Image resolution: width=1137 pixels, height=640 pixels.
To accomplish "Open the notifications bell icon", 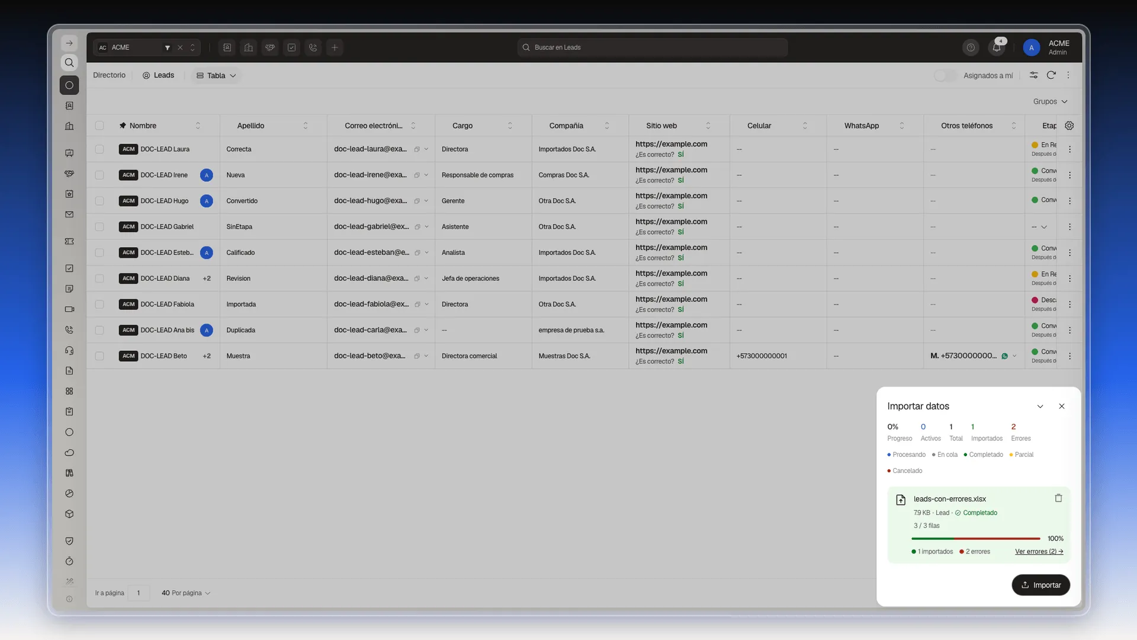I will [x=997, y=48].
